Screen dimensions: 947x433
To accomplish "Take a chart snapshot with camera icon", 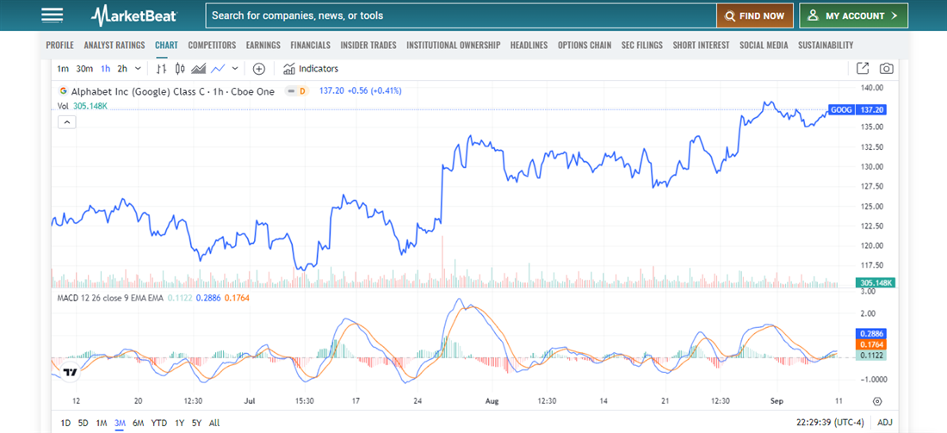I will click(x=886, y=69).
